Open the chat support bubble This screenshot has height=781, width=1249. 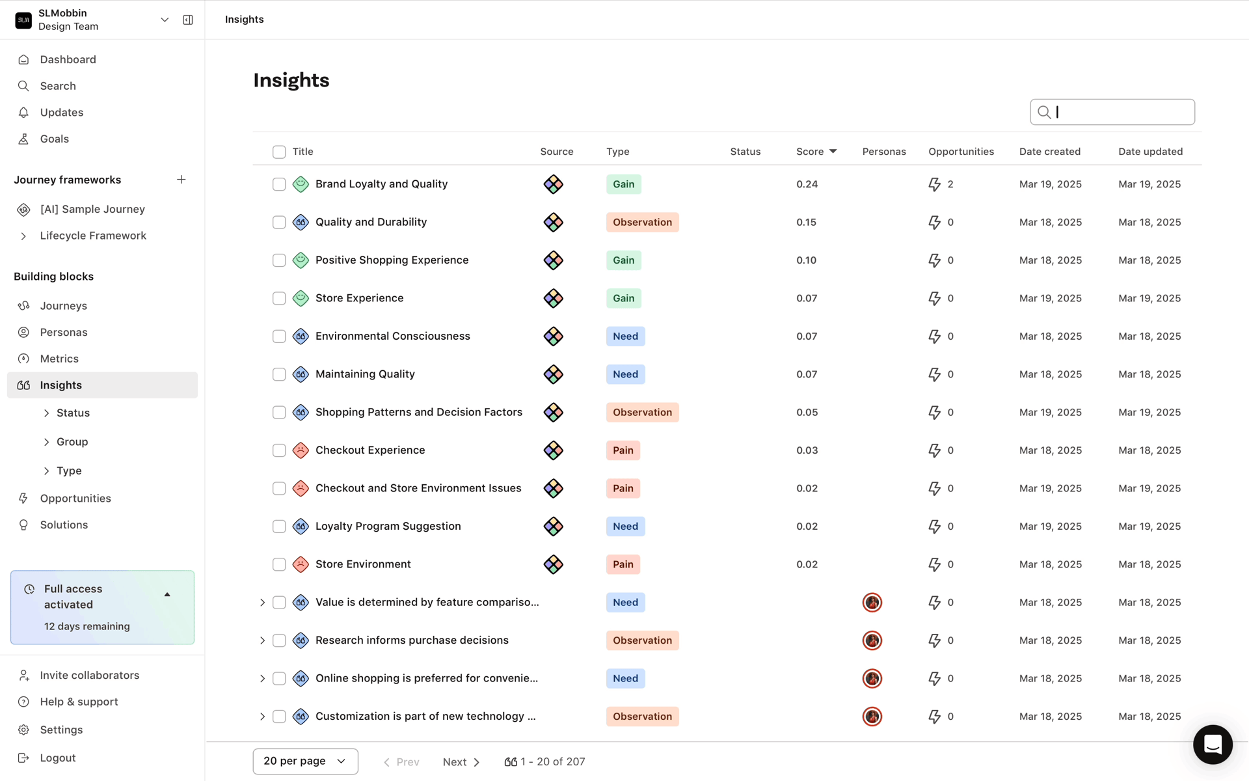click(1213, 745)
